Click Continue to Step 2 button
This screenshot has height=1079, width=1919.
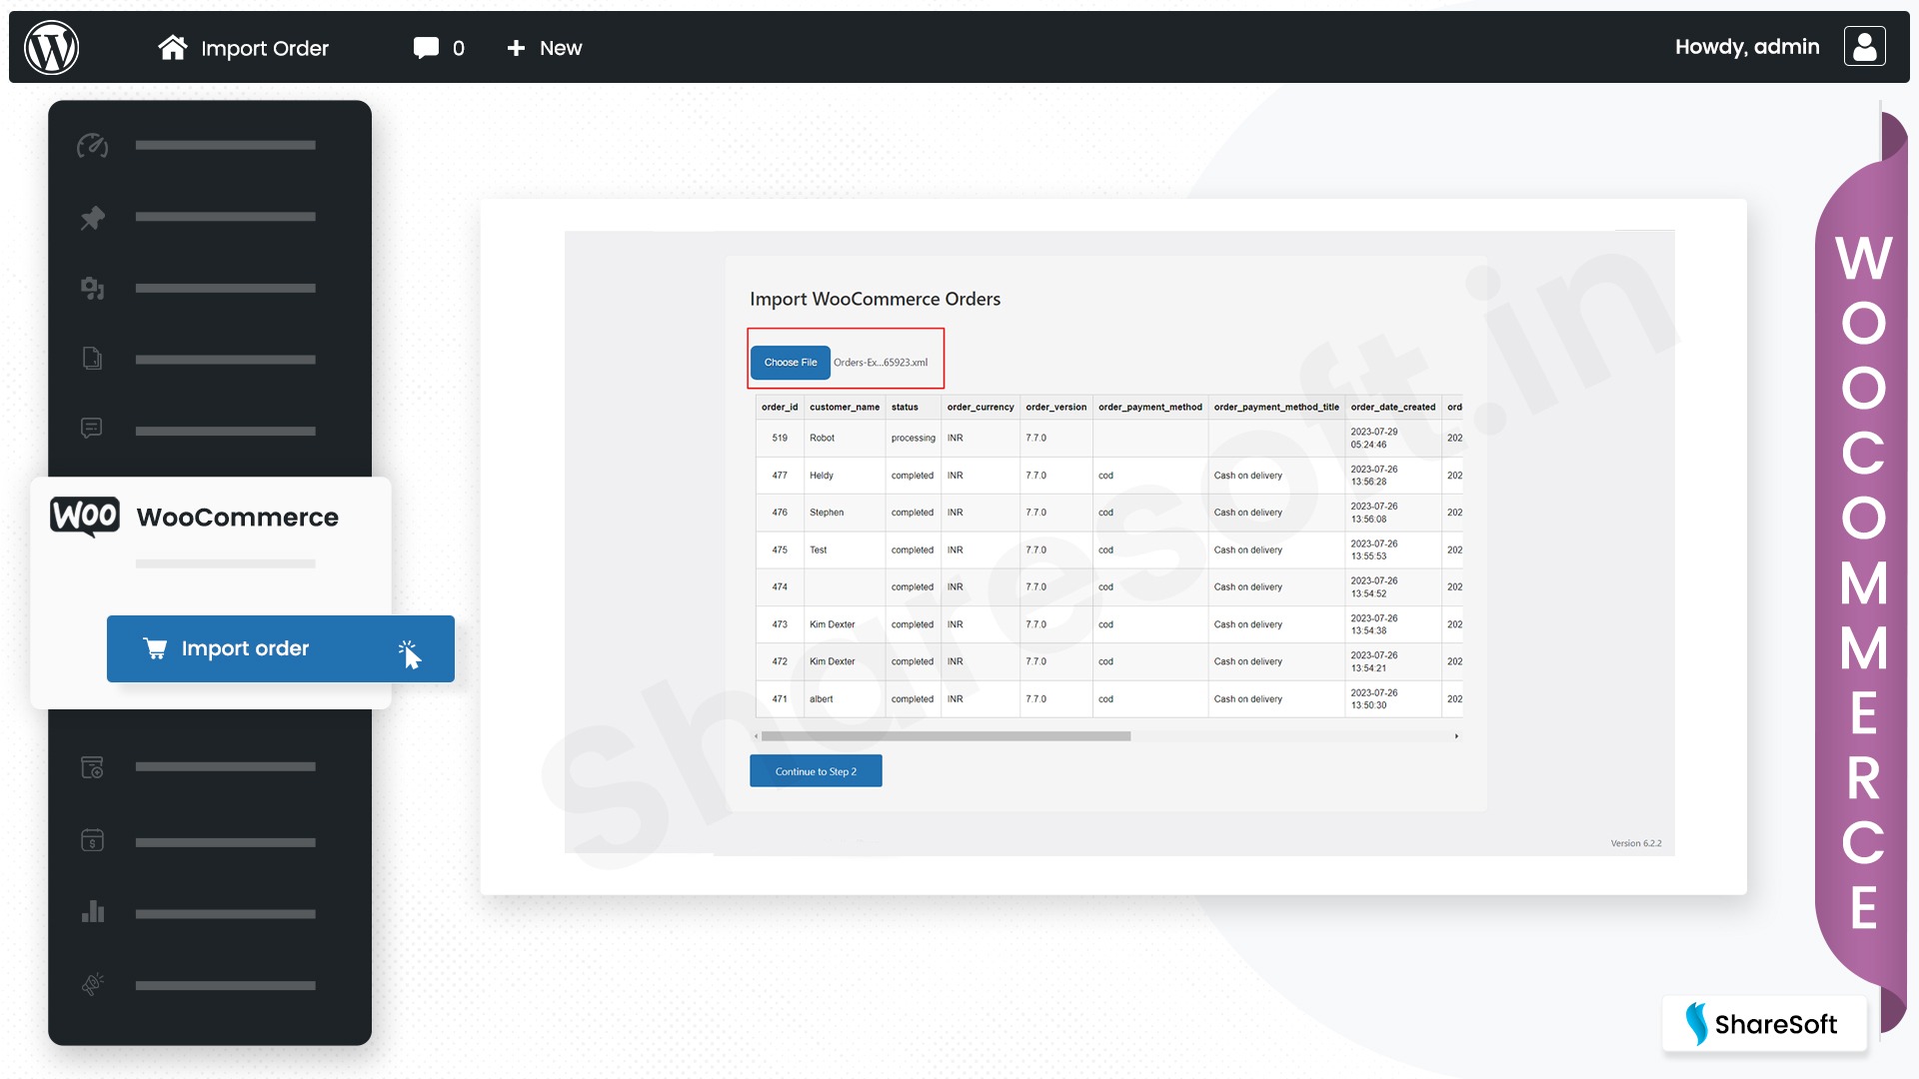point(816,771)
